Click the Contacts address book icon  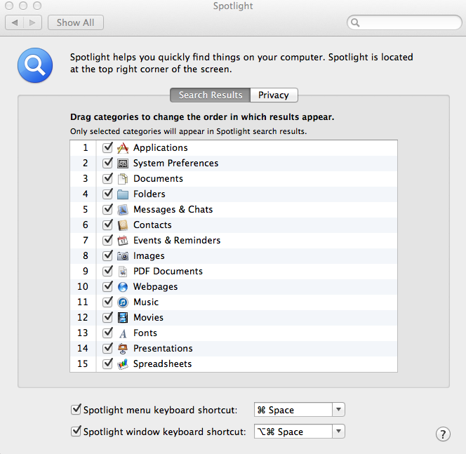123,225
